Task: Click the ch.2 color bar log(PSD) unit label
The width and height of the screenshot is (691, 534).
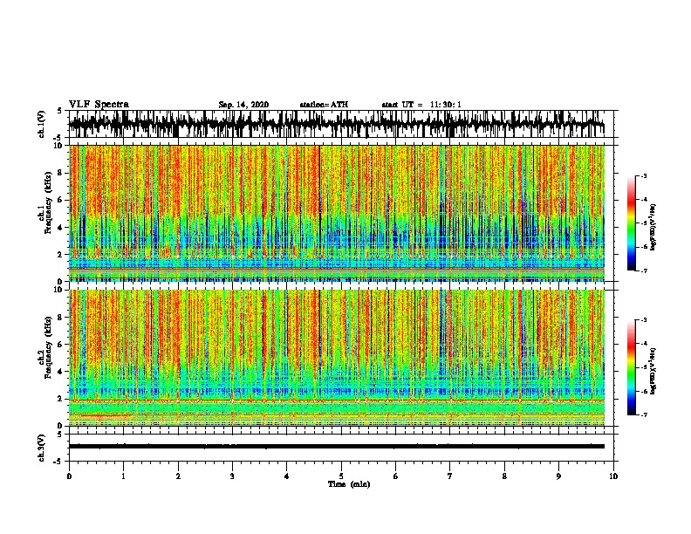Action: (x=653, y=371)
